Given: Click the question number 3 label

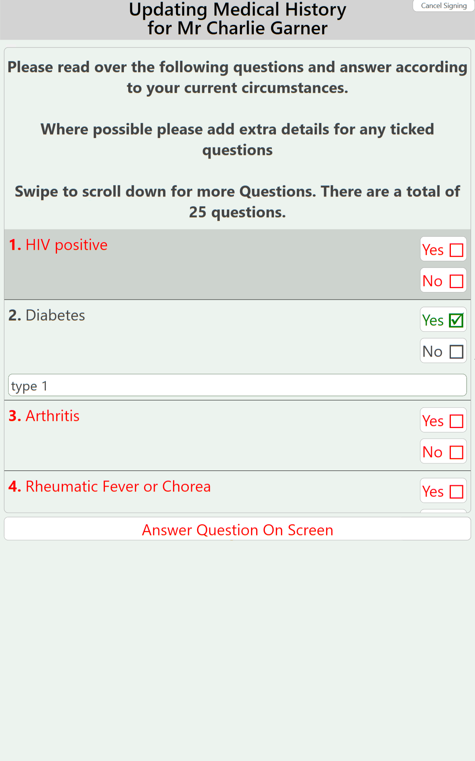Looking at the screenshot, I should coord(15,416).
